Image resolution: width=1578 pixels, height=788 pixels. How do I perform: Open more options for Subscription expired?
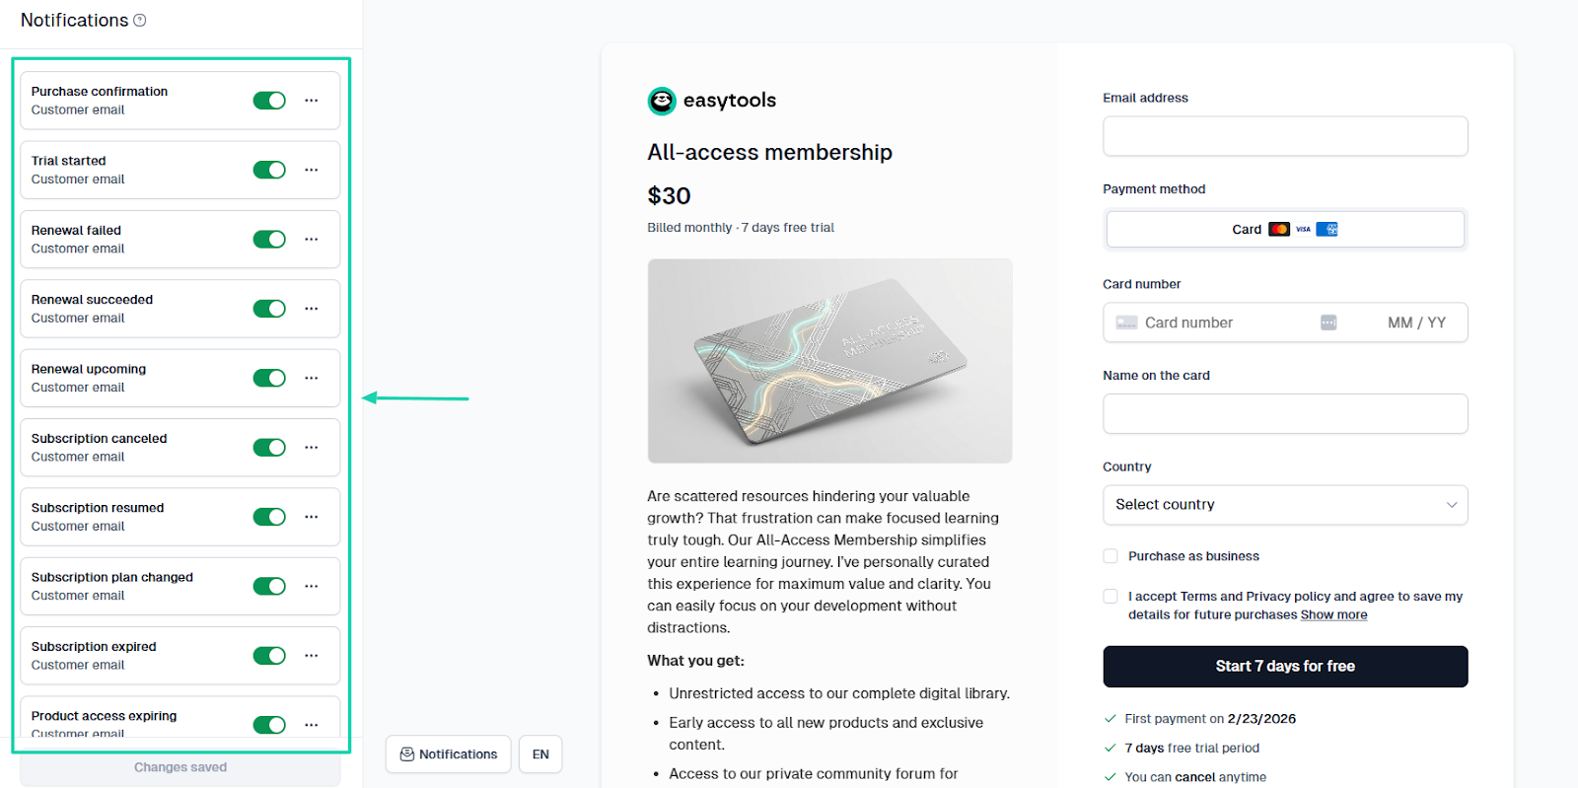click(x=312, y=656)
